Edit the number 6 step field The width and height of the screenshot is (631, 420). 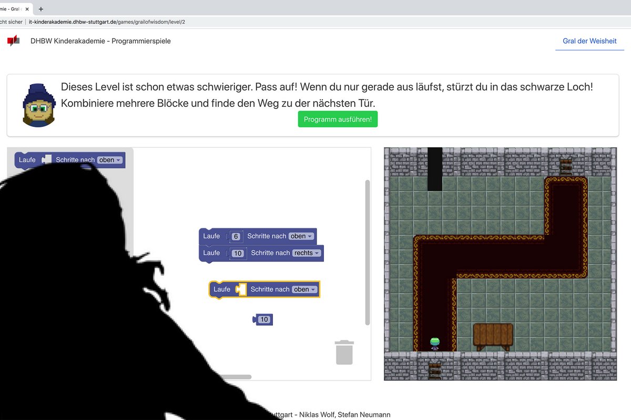click(236, 237)
